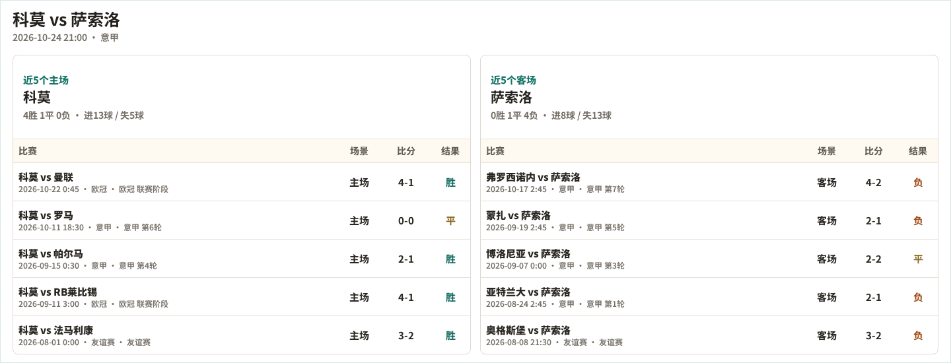Click the date line 2026-08-24 2:45 意甲 第1轮

555,304
